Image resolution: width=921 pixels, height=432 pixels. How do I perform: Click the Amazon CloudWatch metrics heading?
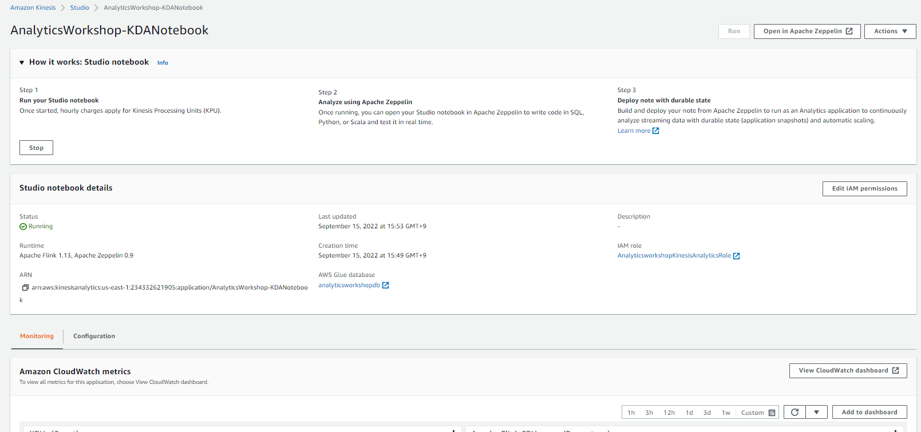(x=75, y=372)
